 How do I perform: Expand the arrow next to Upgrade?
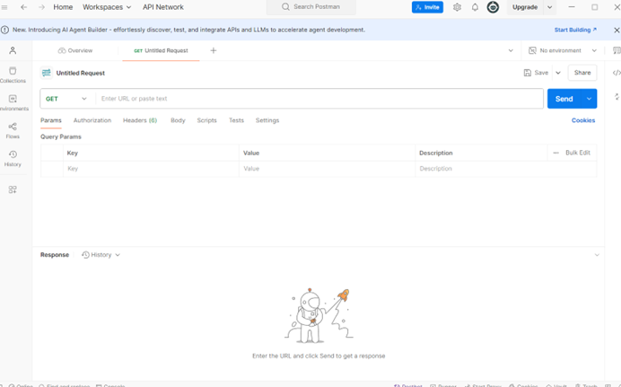point(550,7)
